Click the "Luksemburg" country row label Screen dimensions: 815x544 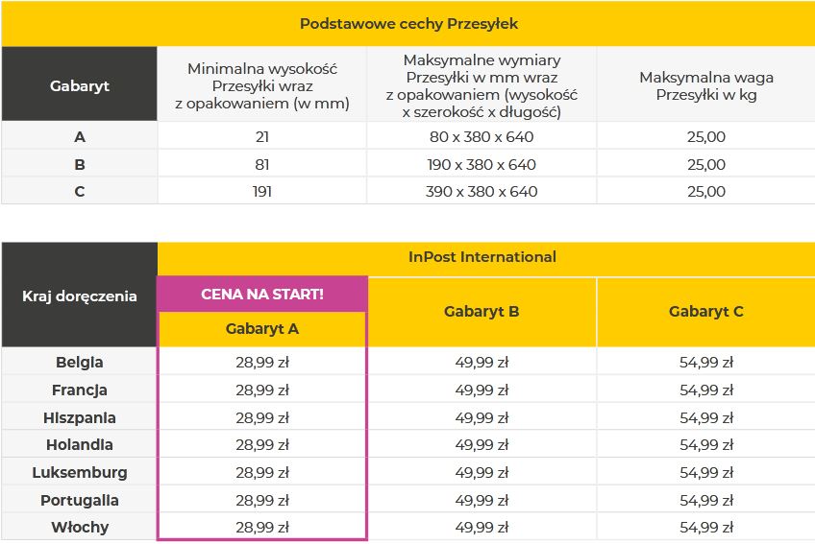point(79,472)
